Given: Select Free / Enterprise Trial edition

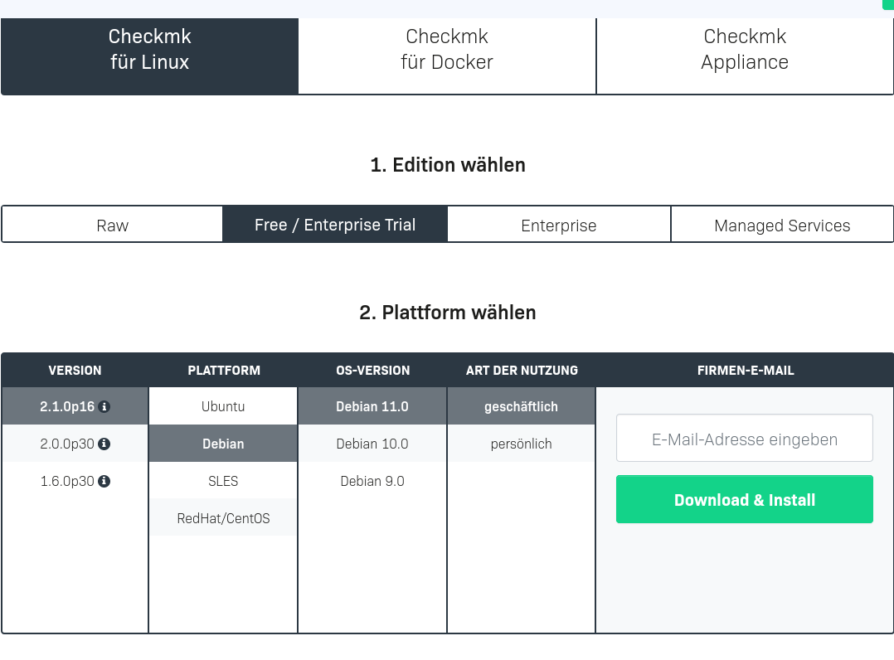Looking at the screenshot, I should click(335, 226).
